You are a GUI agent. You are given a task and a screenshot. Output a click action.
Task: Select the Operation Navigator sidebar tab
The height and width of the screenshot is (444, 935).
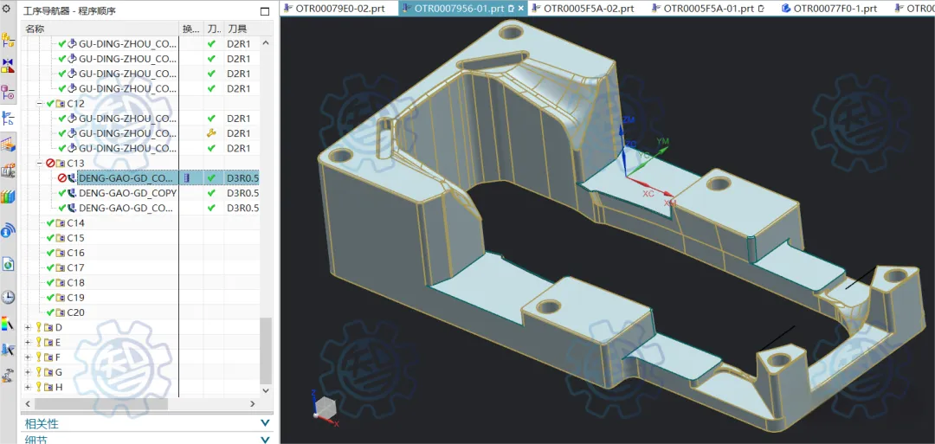[x=8, y=118]
